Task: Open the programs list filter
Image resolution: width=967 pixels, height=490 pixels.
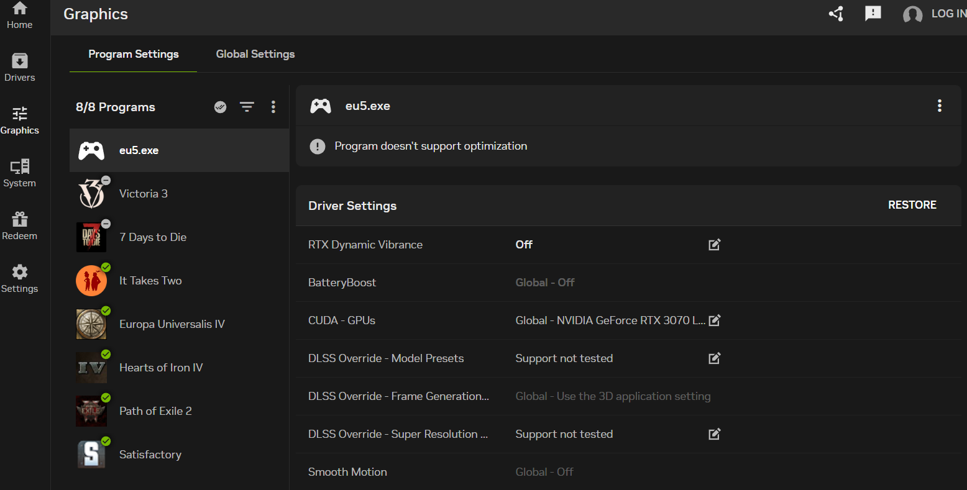Action: click(x=247, y=107)
